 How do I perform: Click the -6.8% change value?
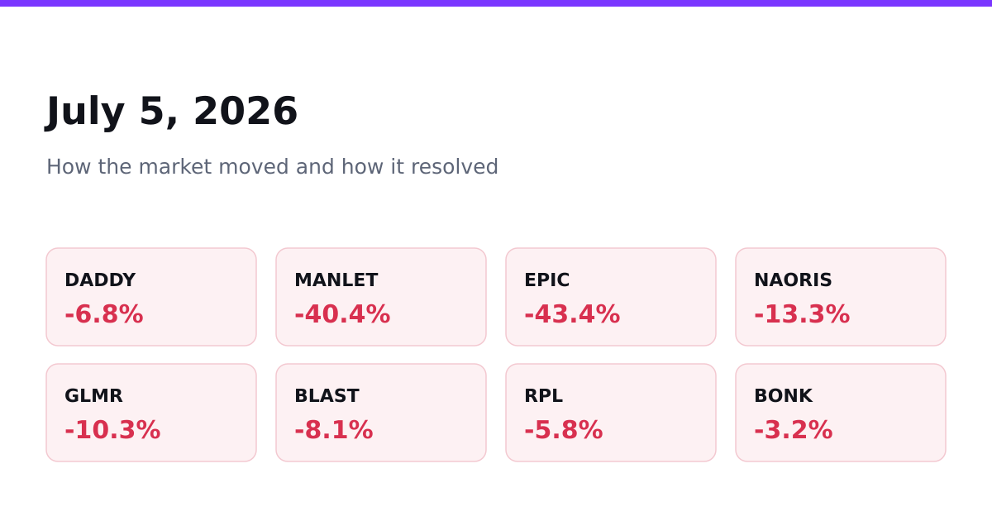pos(104,315)
